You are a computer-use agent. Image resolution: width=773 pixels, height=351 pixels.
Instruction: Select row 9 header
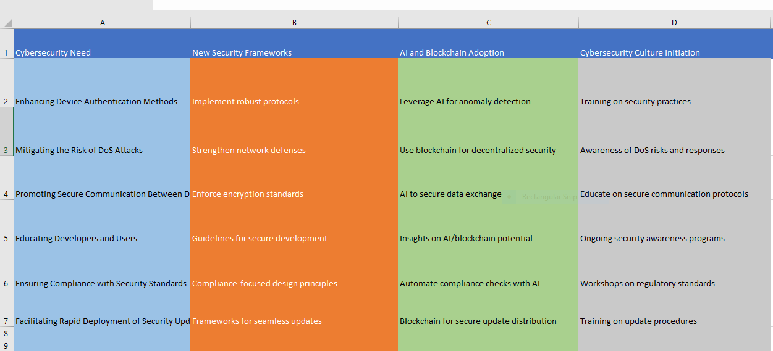(x=7, y=345)
